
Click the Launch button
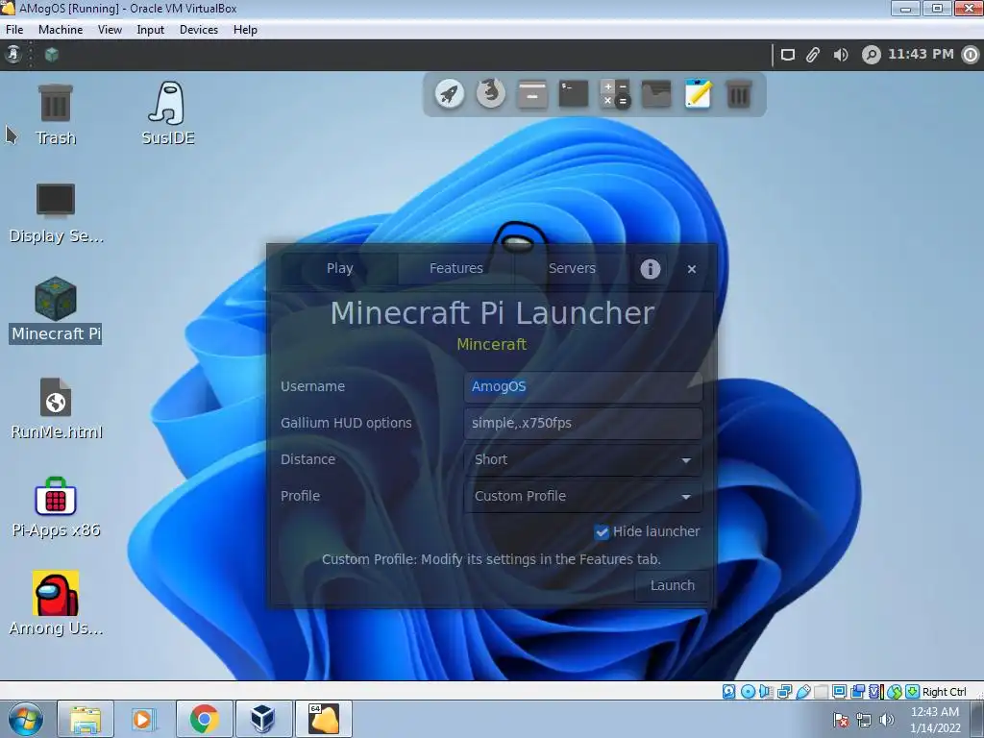click(672, 585)
